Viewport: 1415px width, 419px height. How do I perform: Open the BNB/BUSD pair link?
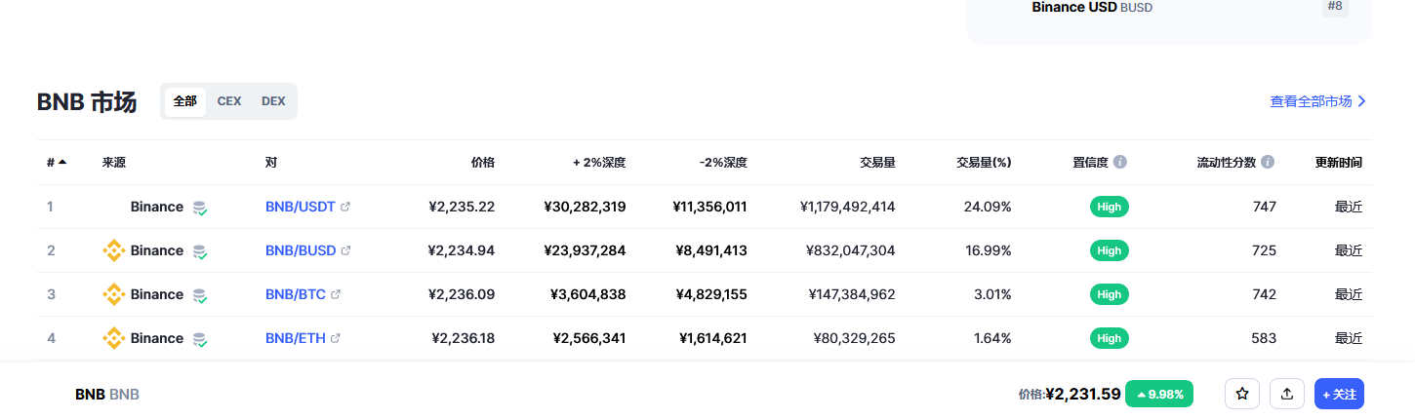click(x=301, y=250)
